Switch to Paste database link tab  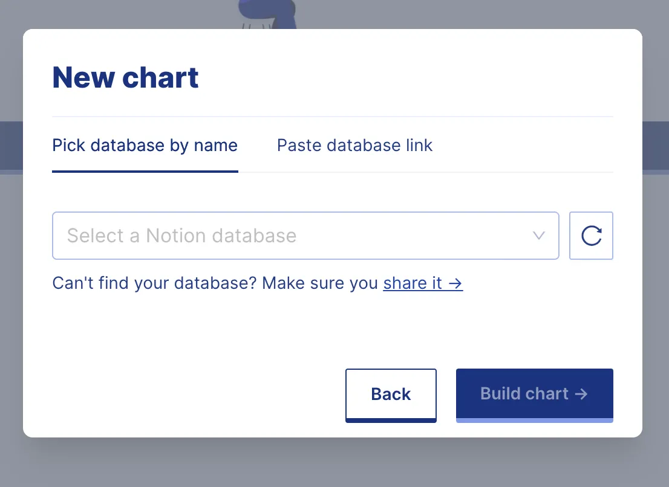coord(354,146)
